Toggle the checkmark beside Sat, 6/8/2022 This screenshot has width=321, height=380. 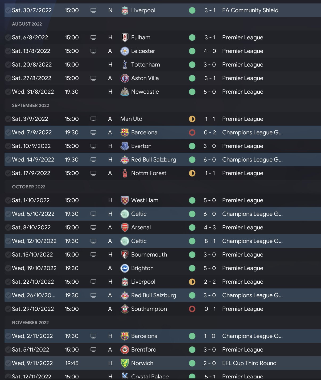(8, 38)
